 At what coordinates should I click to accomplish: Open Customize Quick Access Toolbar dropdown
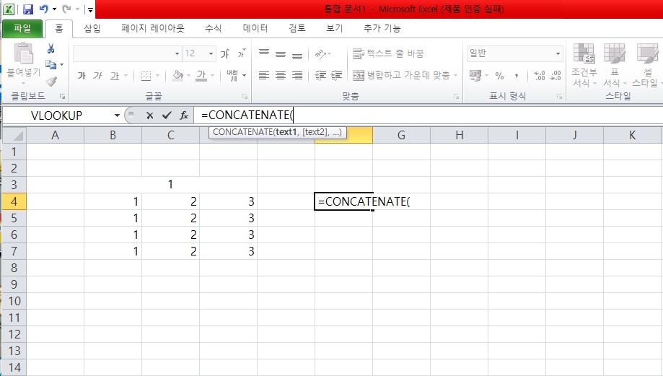[x=89, y=9]
